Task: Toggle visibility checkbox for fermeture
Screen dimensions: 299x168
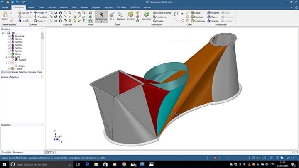Action: coord(9,36)
